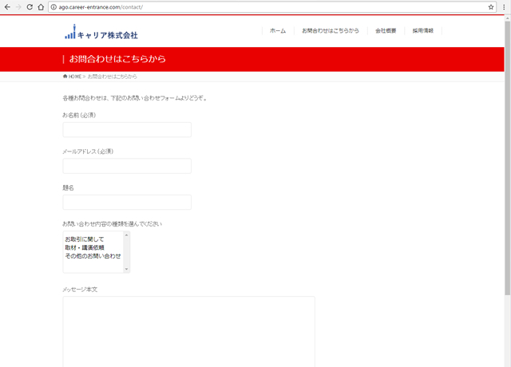Viewport: 511px width, 367px height.
Task: Open the ホーム menu item
Action: pos(278,30)
